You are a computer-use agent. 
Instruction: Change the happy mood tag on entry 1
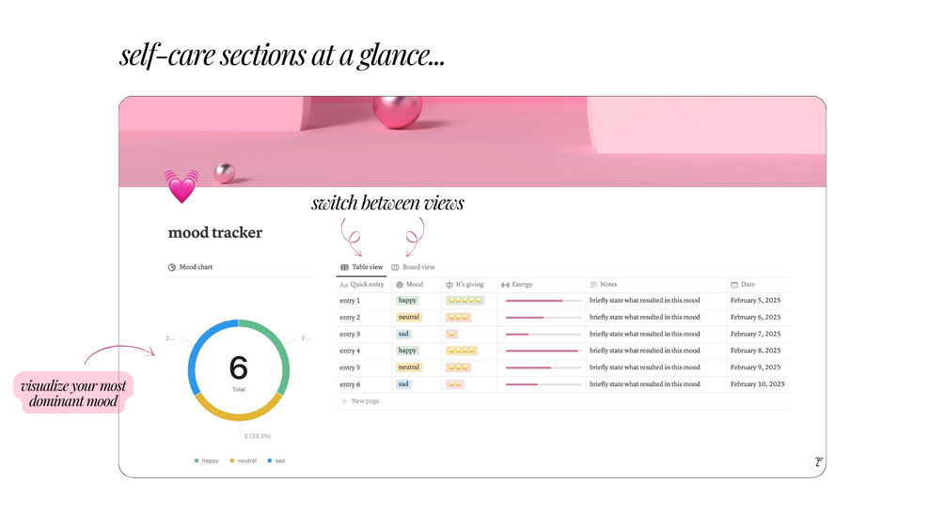pyautogui.click(x=407, y=301)
